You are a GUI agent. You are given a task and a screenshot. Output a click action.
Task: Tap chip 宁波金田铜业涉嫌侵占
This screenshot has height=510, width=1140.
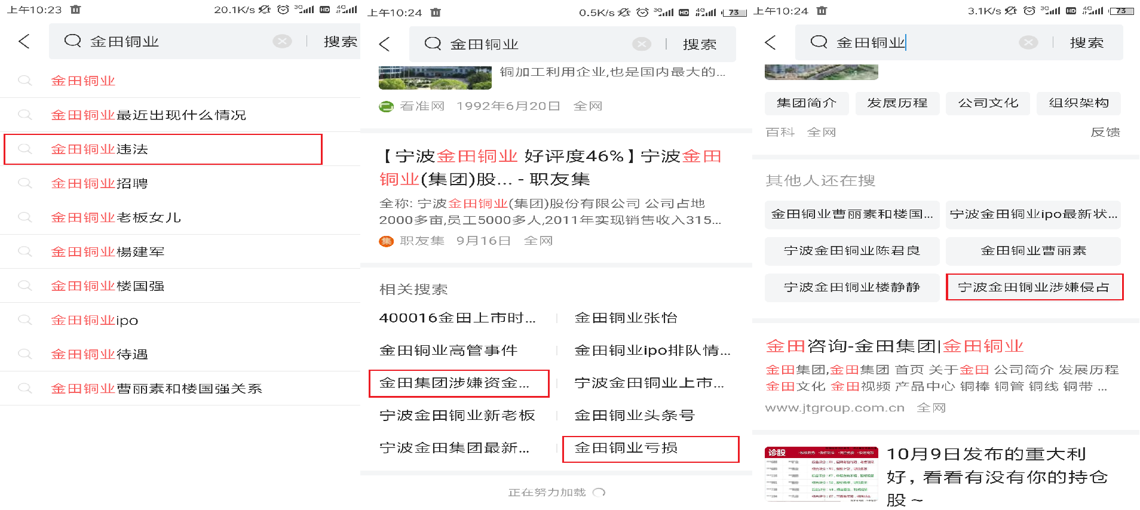1034,287
